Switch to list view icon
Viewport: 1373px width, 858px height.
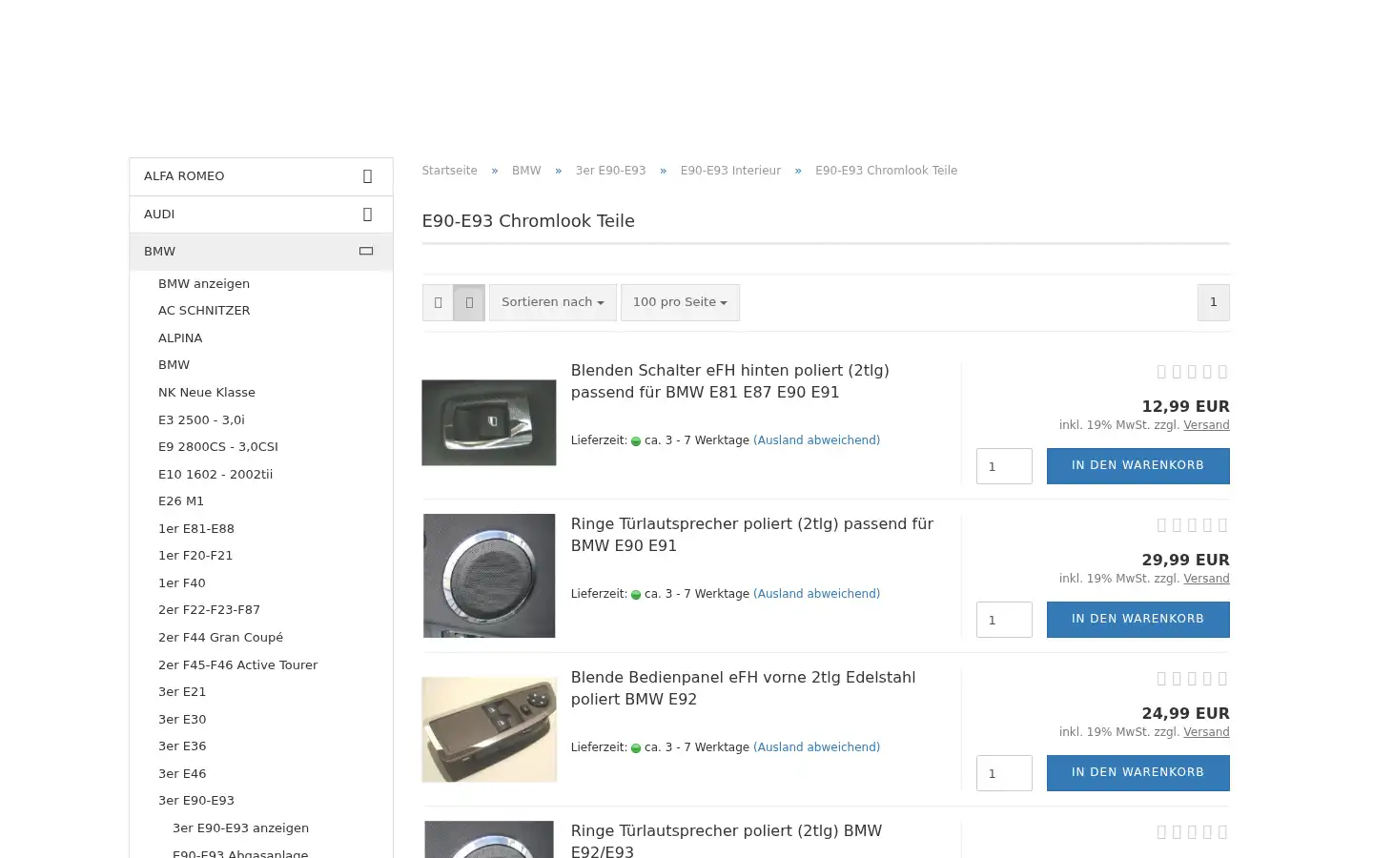(x=469, y=302)
